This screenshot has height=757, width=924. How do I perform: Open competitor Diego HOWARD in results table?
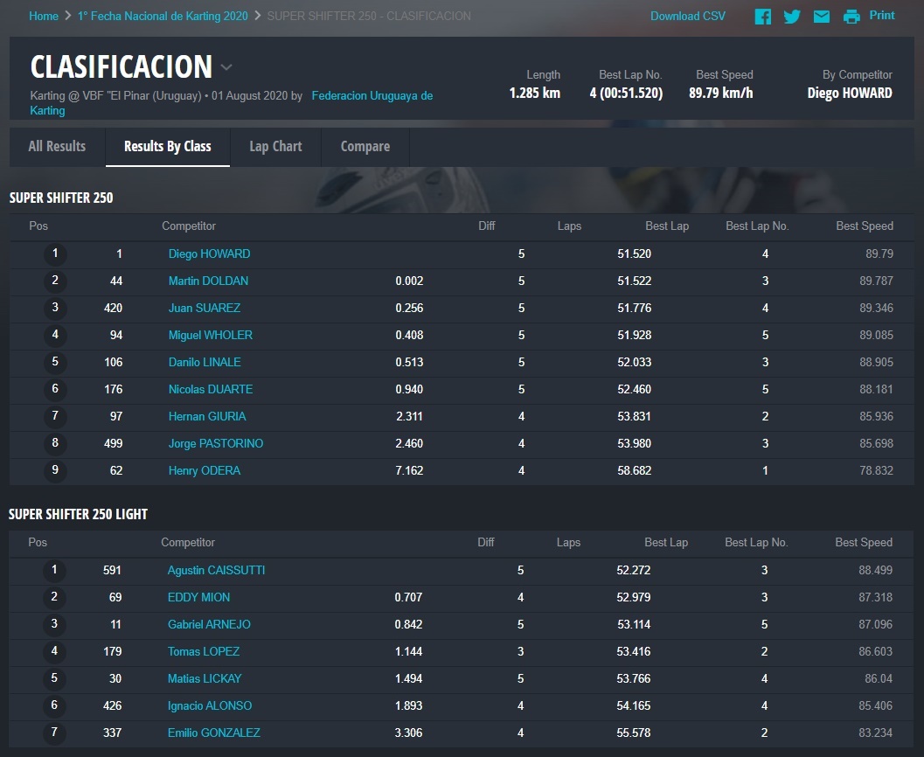(x=209, y=253)
